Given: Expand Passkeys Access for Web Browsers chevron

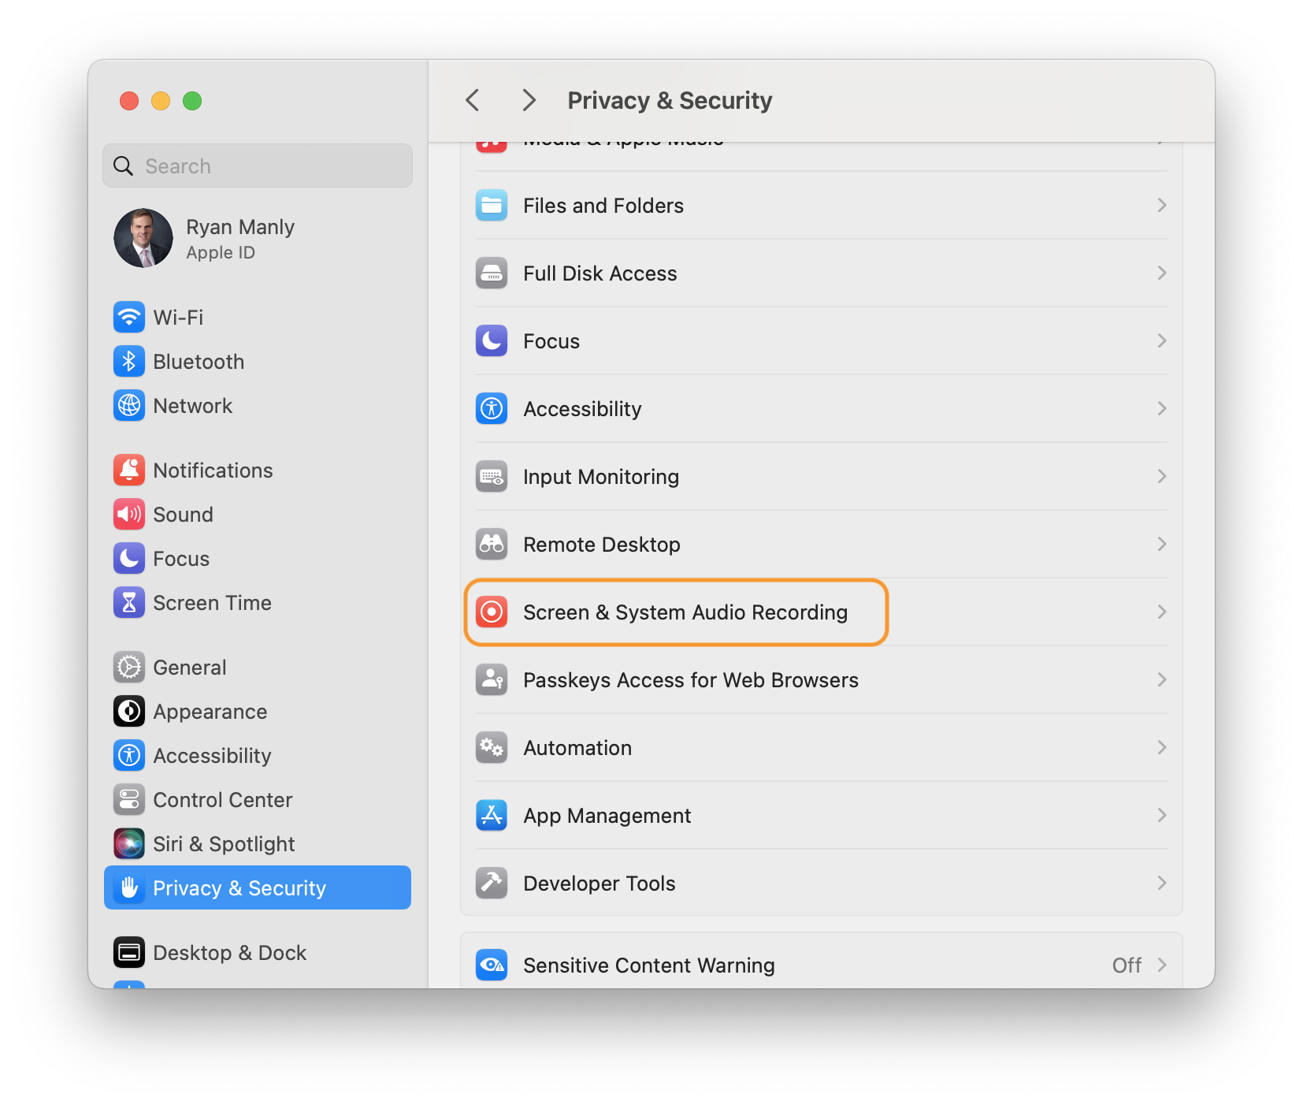Looking at the screenshot, I should [x=1162, y=680].
